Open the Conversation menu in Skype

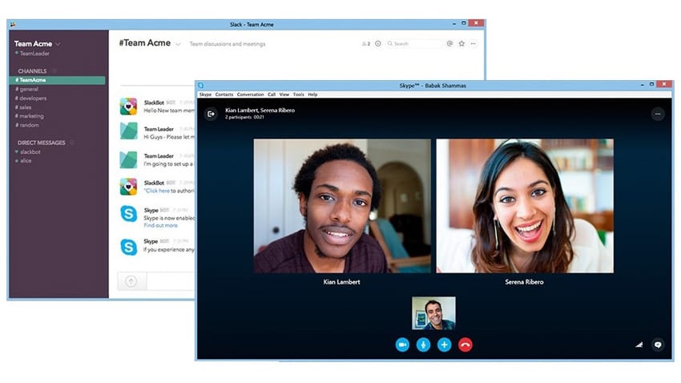(250, 95)
